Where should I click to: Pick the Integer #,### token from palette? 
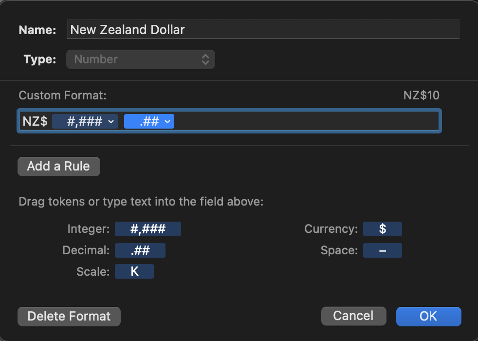click(148, 229)
